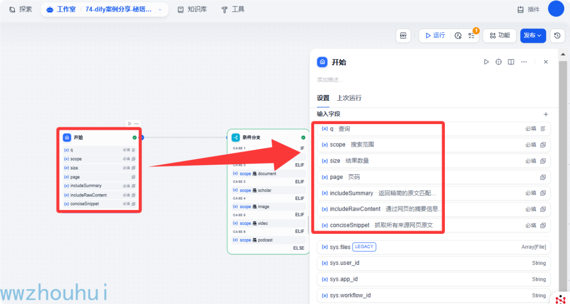Expand the 发布 publish dropdown
This screenshot has width=570, height=304.
[533, 36]
